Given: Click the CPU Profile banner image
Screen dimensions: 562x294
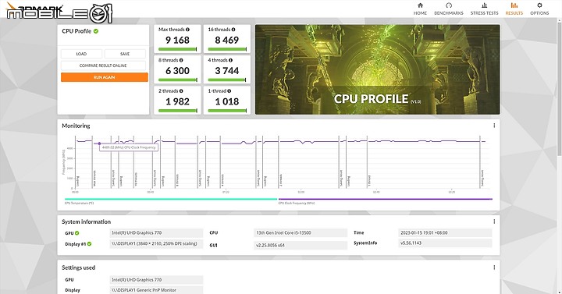Looking at the screenshot, I should click(378, 69).
